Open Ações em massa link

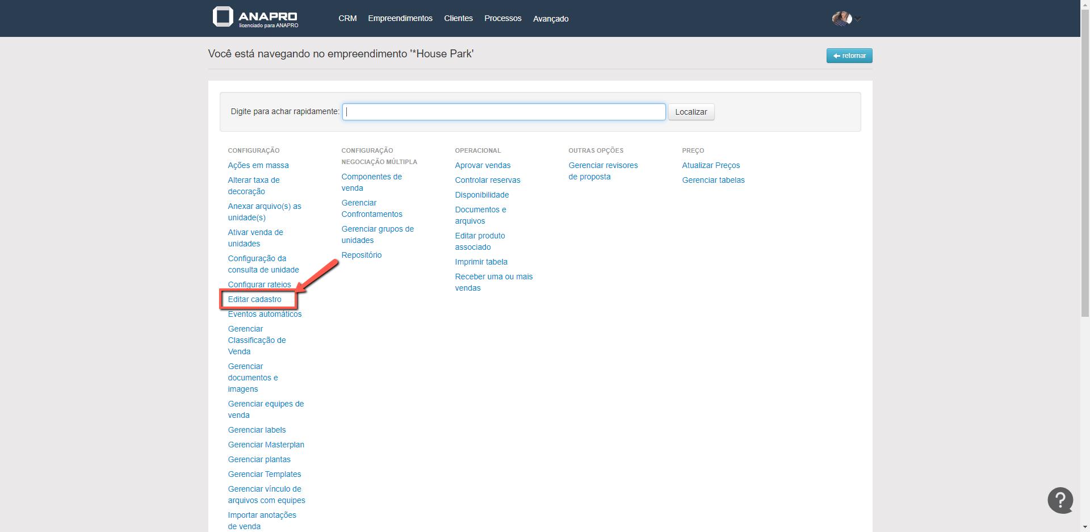click(258, 165)
